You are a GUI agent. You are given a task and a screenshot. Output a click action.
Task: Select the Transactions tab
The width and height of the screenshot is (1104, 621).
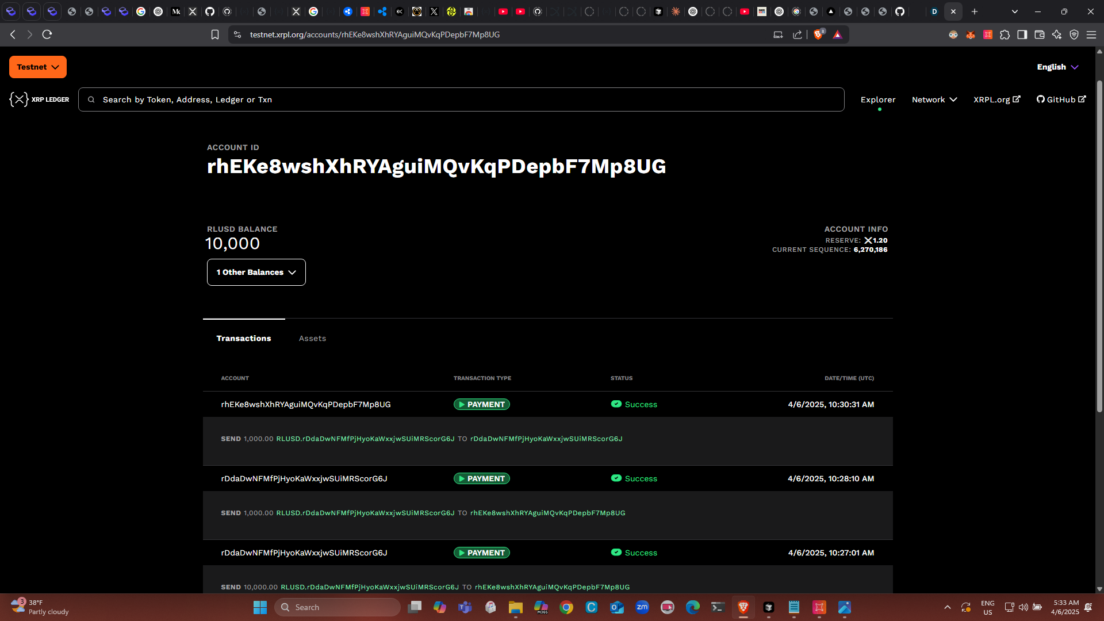pyautogui.click(x=244, y=338)
